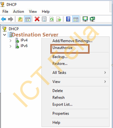Click the IPv6 server icon
The width and height of the screenshot is (113, 128).
[17, 46]
